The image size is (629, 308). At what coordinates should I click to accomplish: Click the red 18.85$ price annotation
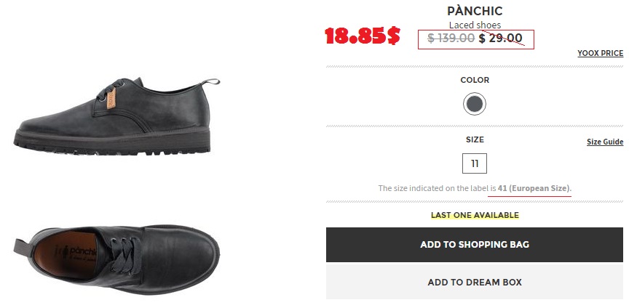pyautogui.click(x=362, y=36)
